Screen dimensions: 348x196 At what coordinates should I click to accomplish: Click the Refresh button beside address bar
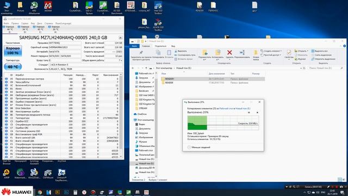[304, 68]
